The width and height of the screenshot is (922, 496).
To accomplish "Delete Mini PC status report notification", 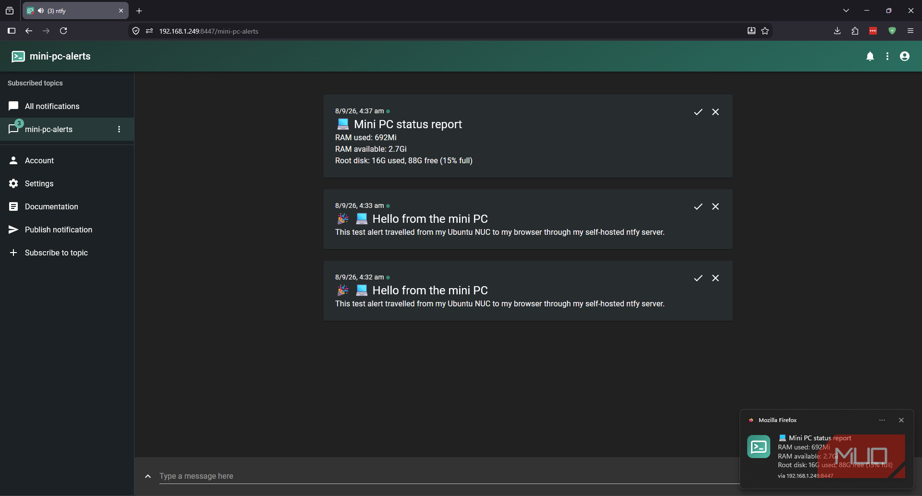I will tap(716, 112).
